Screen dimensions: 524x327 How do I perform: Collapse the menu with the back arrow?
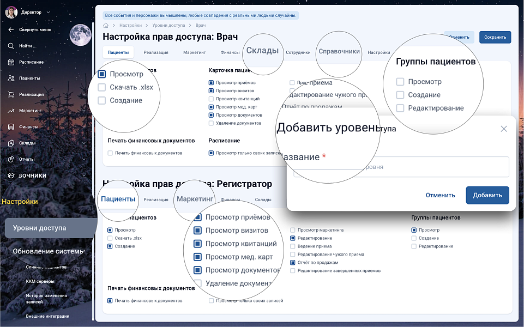point(11,30)
